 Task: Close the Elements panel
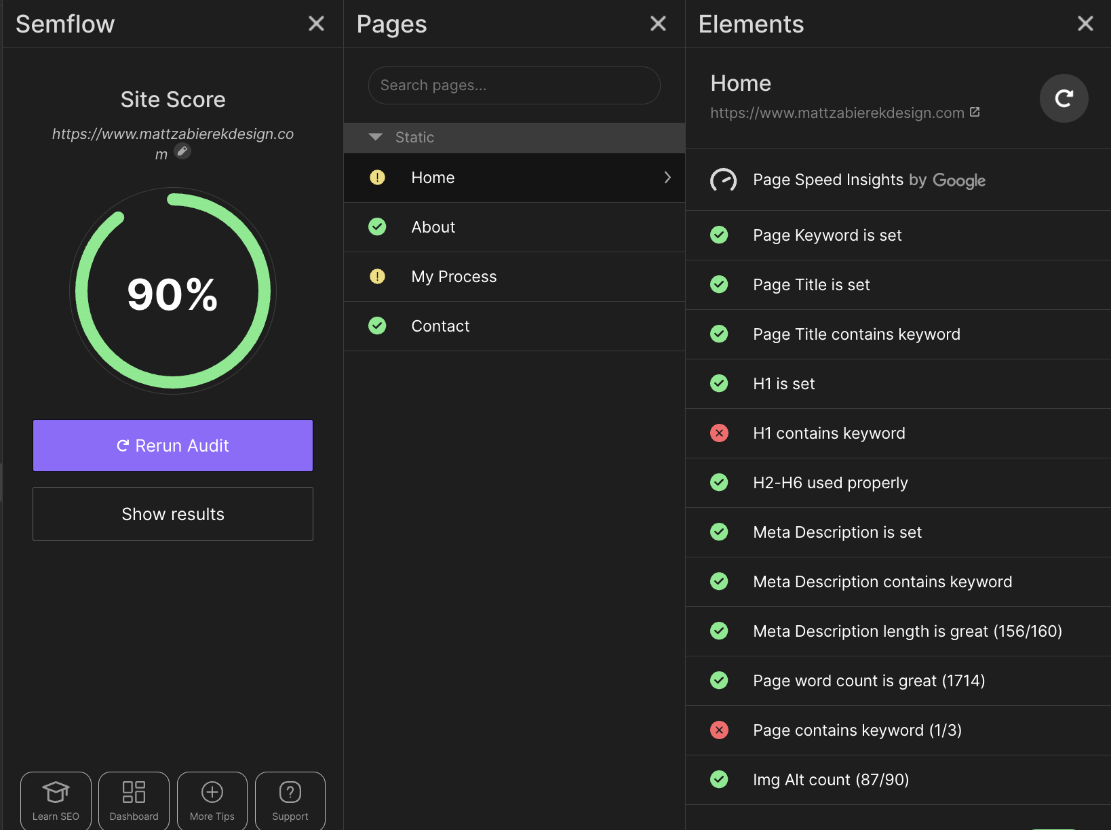click(1085, 24)
